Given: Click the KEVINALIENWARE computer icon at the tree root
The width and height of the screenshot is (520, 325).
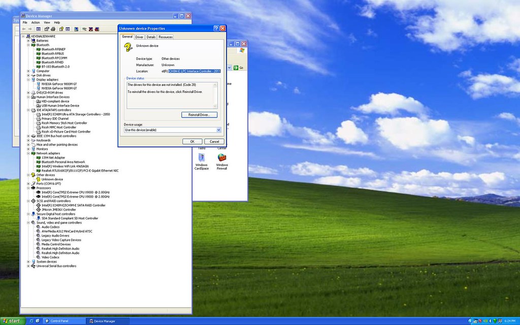Looking at the screenshot, I should [x=28, y=36].
